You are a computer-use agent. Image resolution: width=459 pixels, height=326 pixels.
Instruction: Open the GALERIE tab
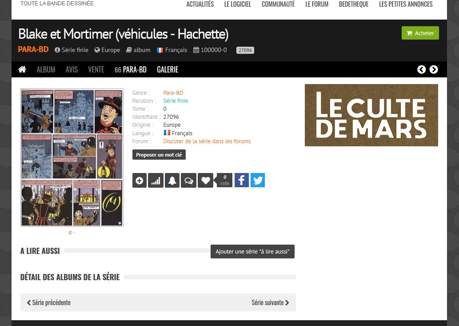pos(168,69)
